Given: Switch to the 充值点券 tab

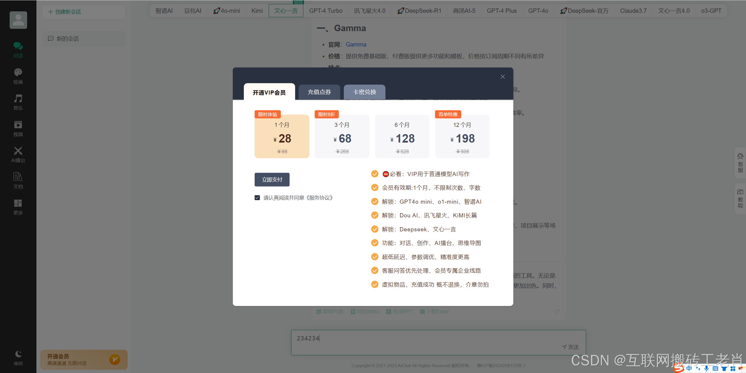Looking at the screenshot, I should click(x=319, y=92).
